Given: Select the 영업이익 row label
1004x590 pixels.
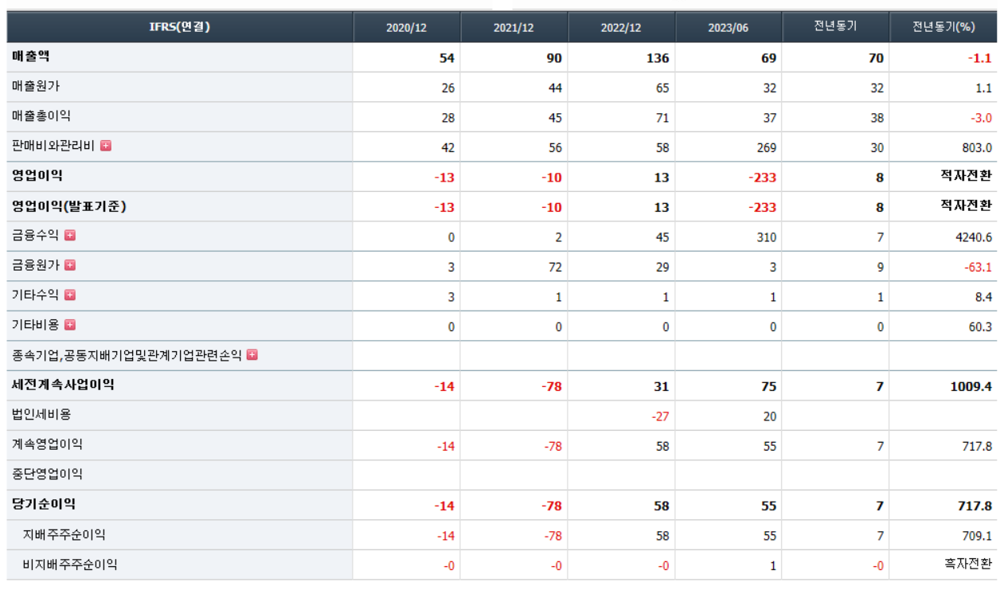Looking at the screenshot, I should pyautogui.click(x=37, y=175).
